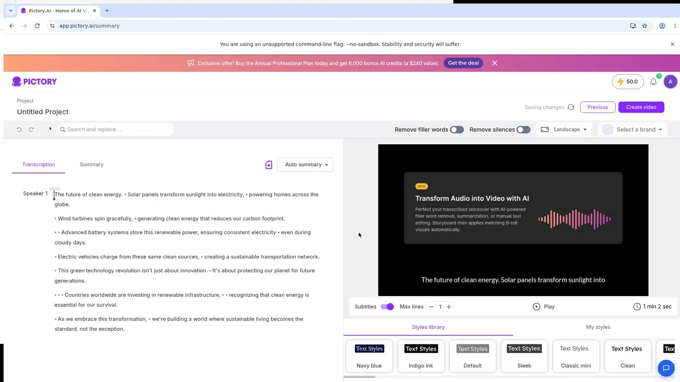Select the Styles library tab
Image resolution: width=680 pixels, height=382 pixels.
pos(428,327)
